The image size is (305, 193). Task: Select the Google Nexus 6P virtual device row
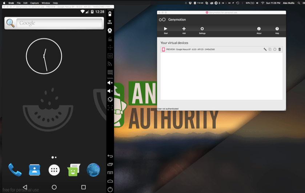(221, 49)
